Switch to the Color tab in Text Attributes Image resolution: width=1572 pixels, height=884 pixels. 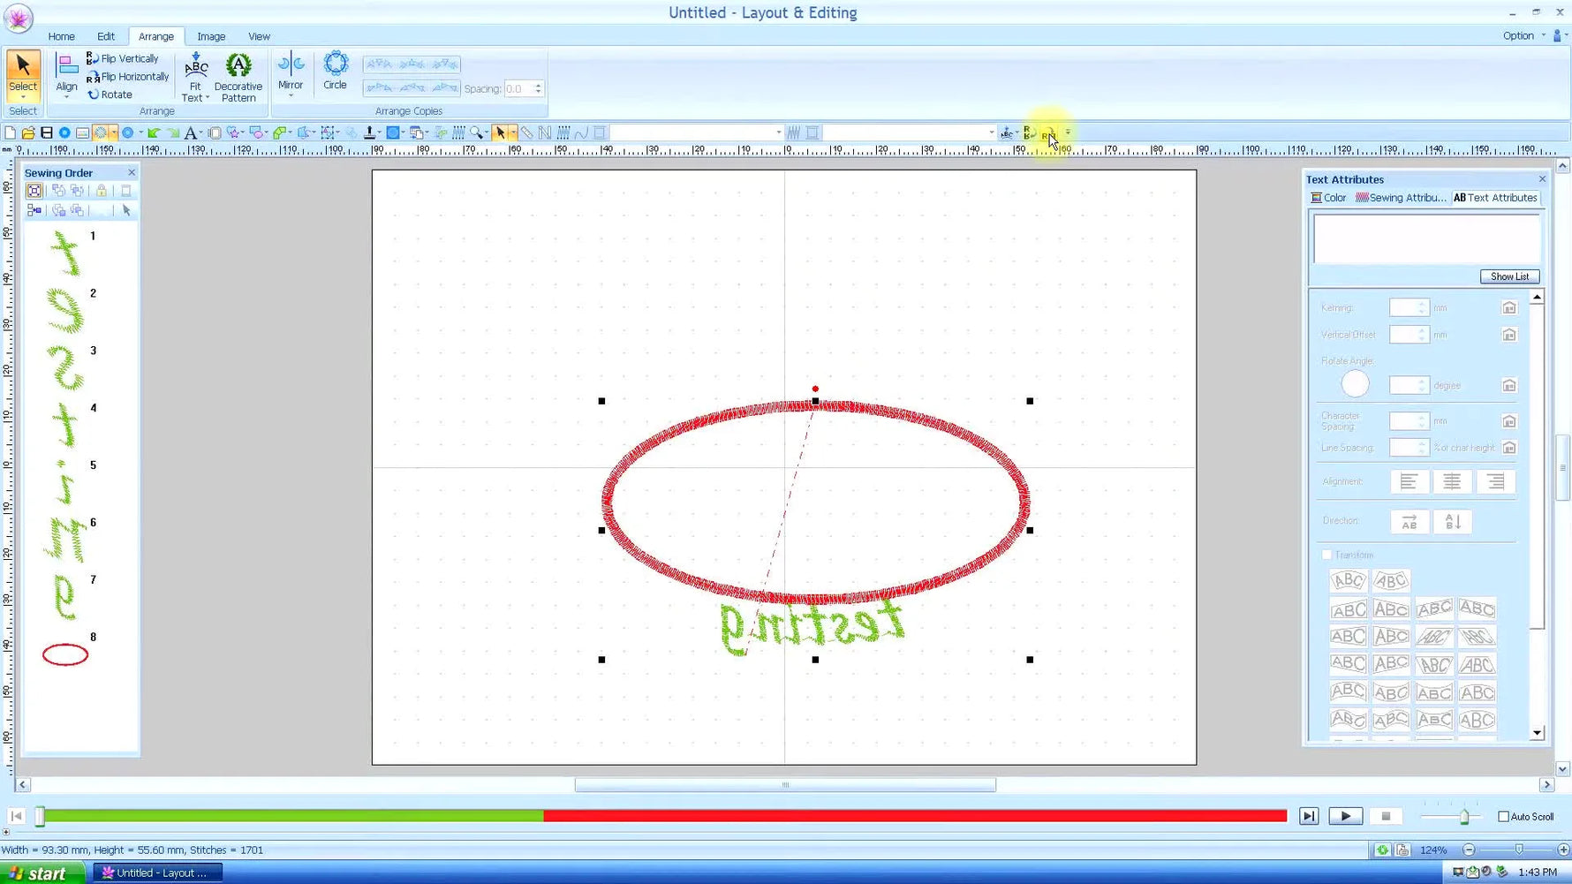[x=1329, y=198]
